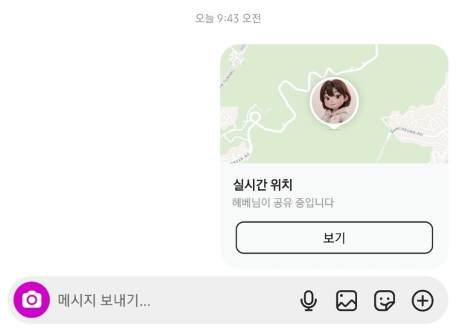This screenshot has width=456, height=331.
Task: Open the live location map preview
Action: point(334,104)
